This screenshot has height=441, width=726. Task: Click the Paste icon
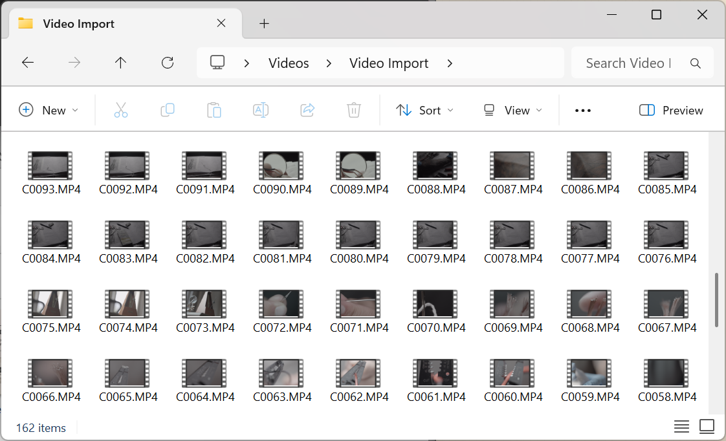click(x=214, y=110)
